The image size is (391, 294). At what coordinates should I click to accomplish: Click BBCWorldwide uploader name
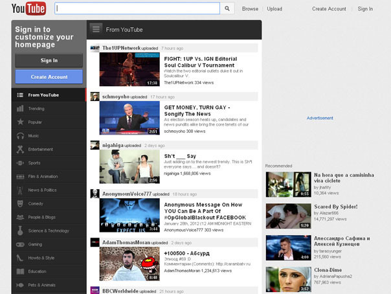120,291
